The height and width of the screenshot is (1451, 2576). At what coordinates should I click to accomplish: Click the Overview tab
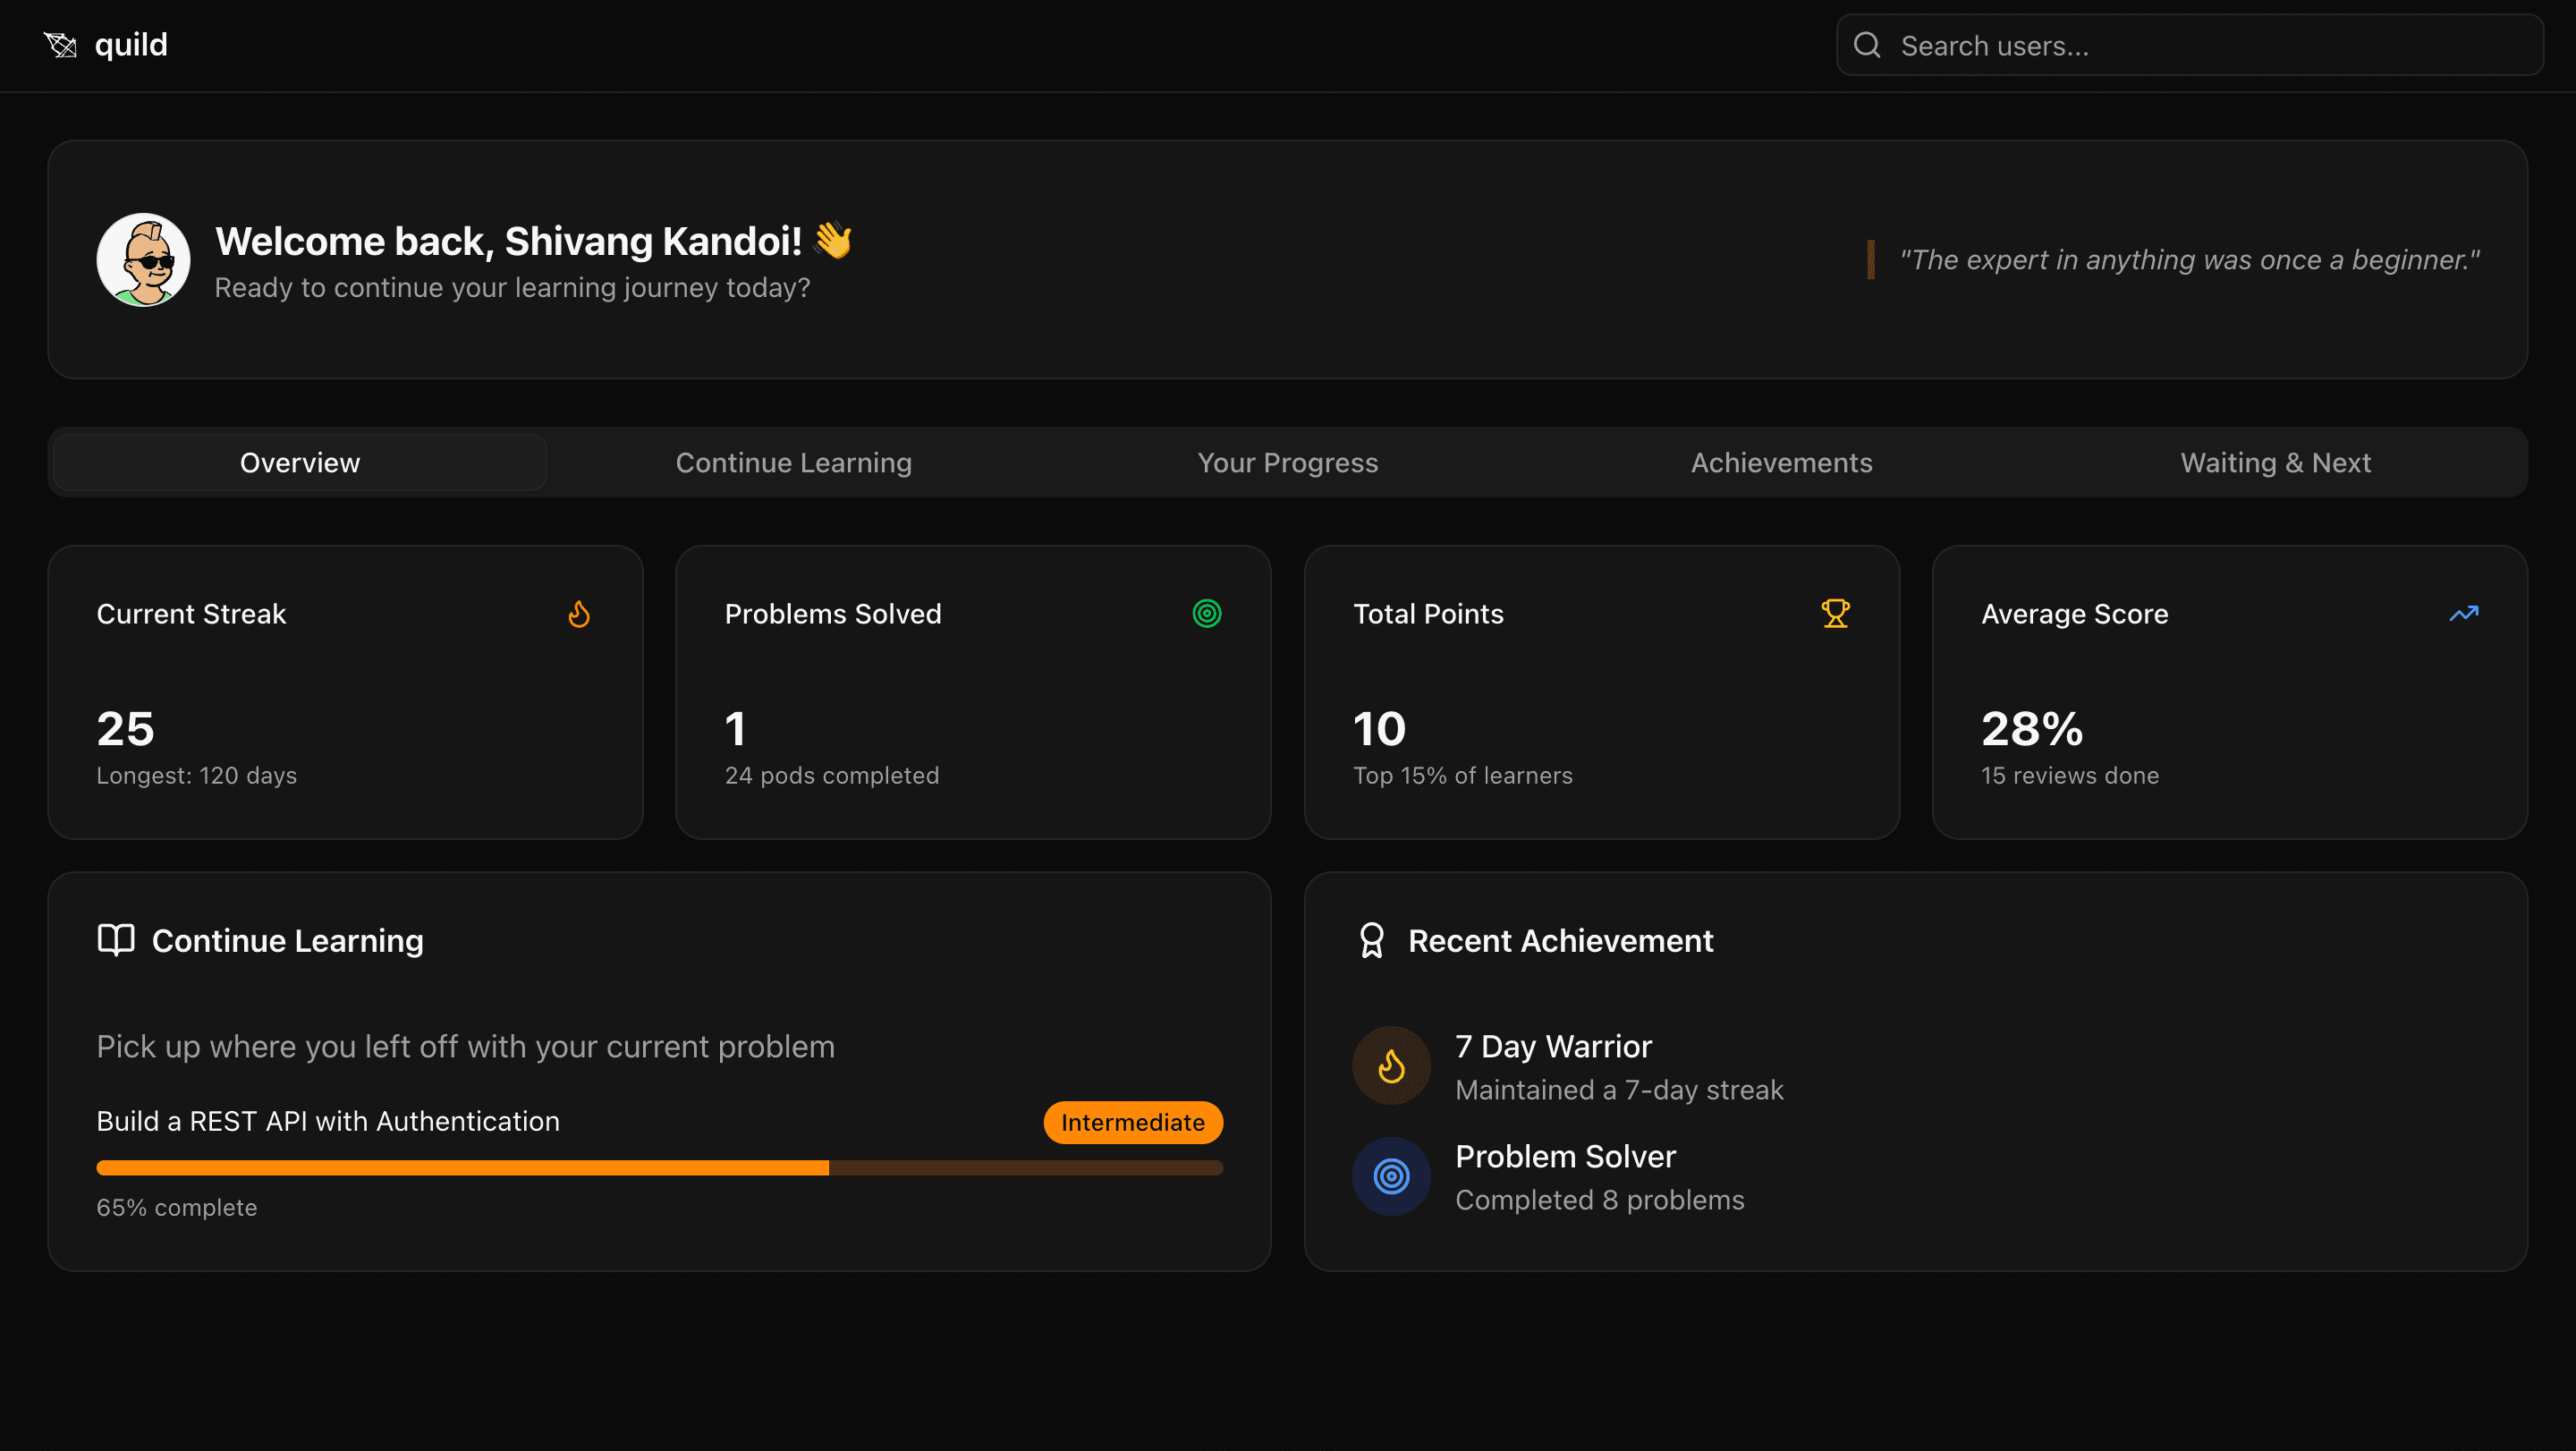tap(299, 462)
